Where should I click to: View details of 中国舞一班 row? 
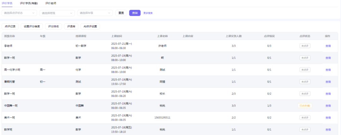click(328, 106)
